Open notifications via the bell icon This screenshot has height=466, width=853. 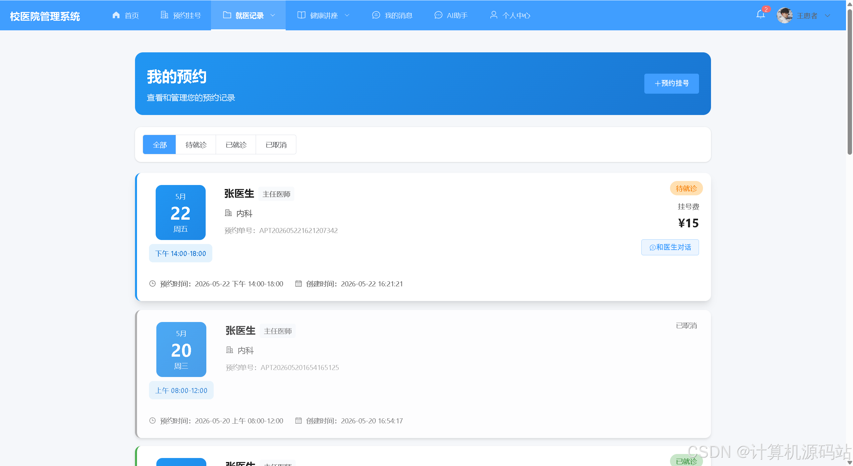point(760,15)
